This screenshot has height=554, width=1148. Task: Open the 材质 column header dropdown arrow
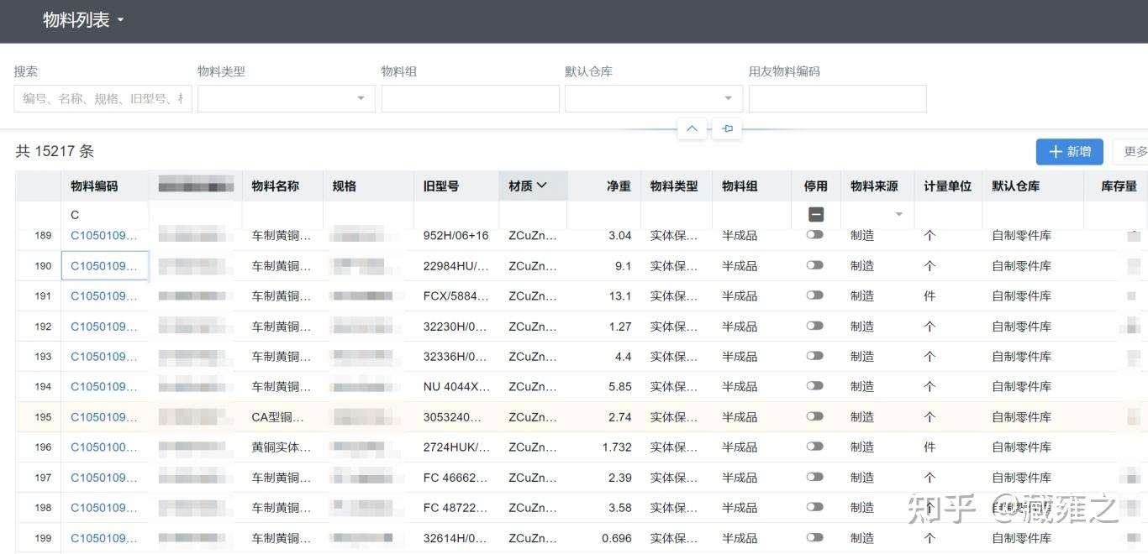pyautogui.click(x=542, y=186)
